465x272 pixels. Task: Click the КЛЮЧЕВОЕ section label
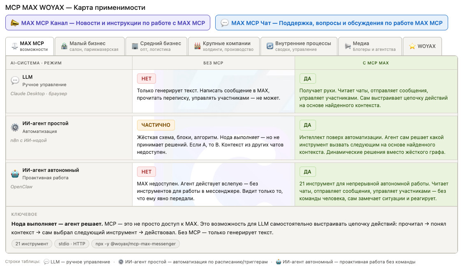tap(24, 214)
